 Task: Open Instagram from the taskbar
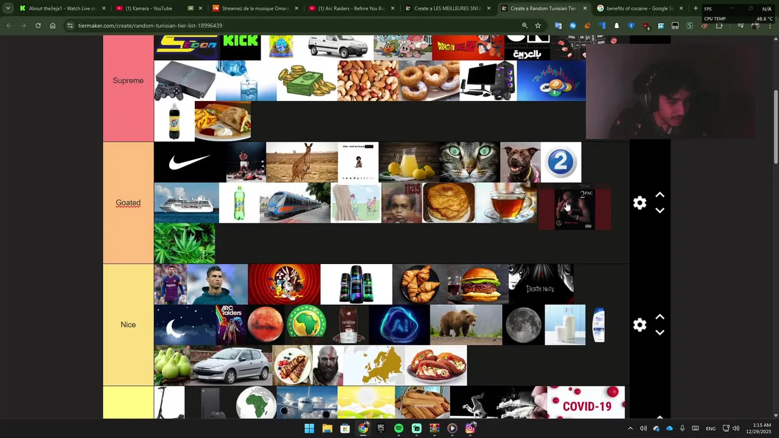coord(470,429)
